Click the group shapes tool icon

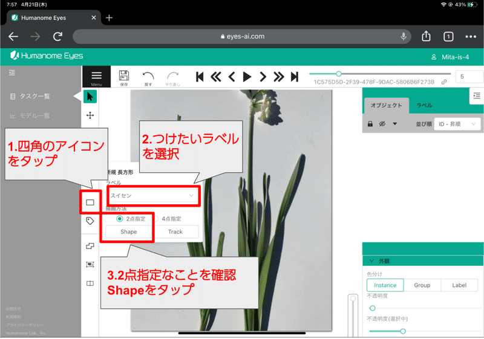click(90, 265)
